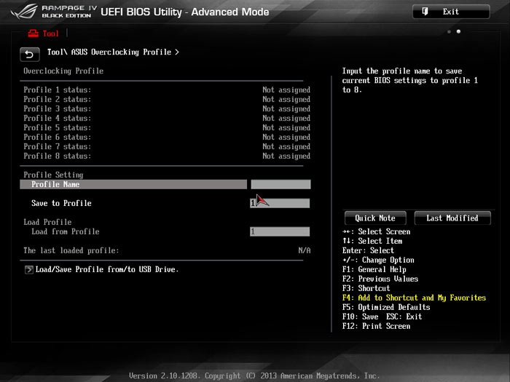Click the yellow F4 Add to Shortcut hint
The image size is (510, 382).
[x=413, y=298]
